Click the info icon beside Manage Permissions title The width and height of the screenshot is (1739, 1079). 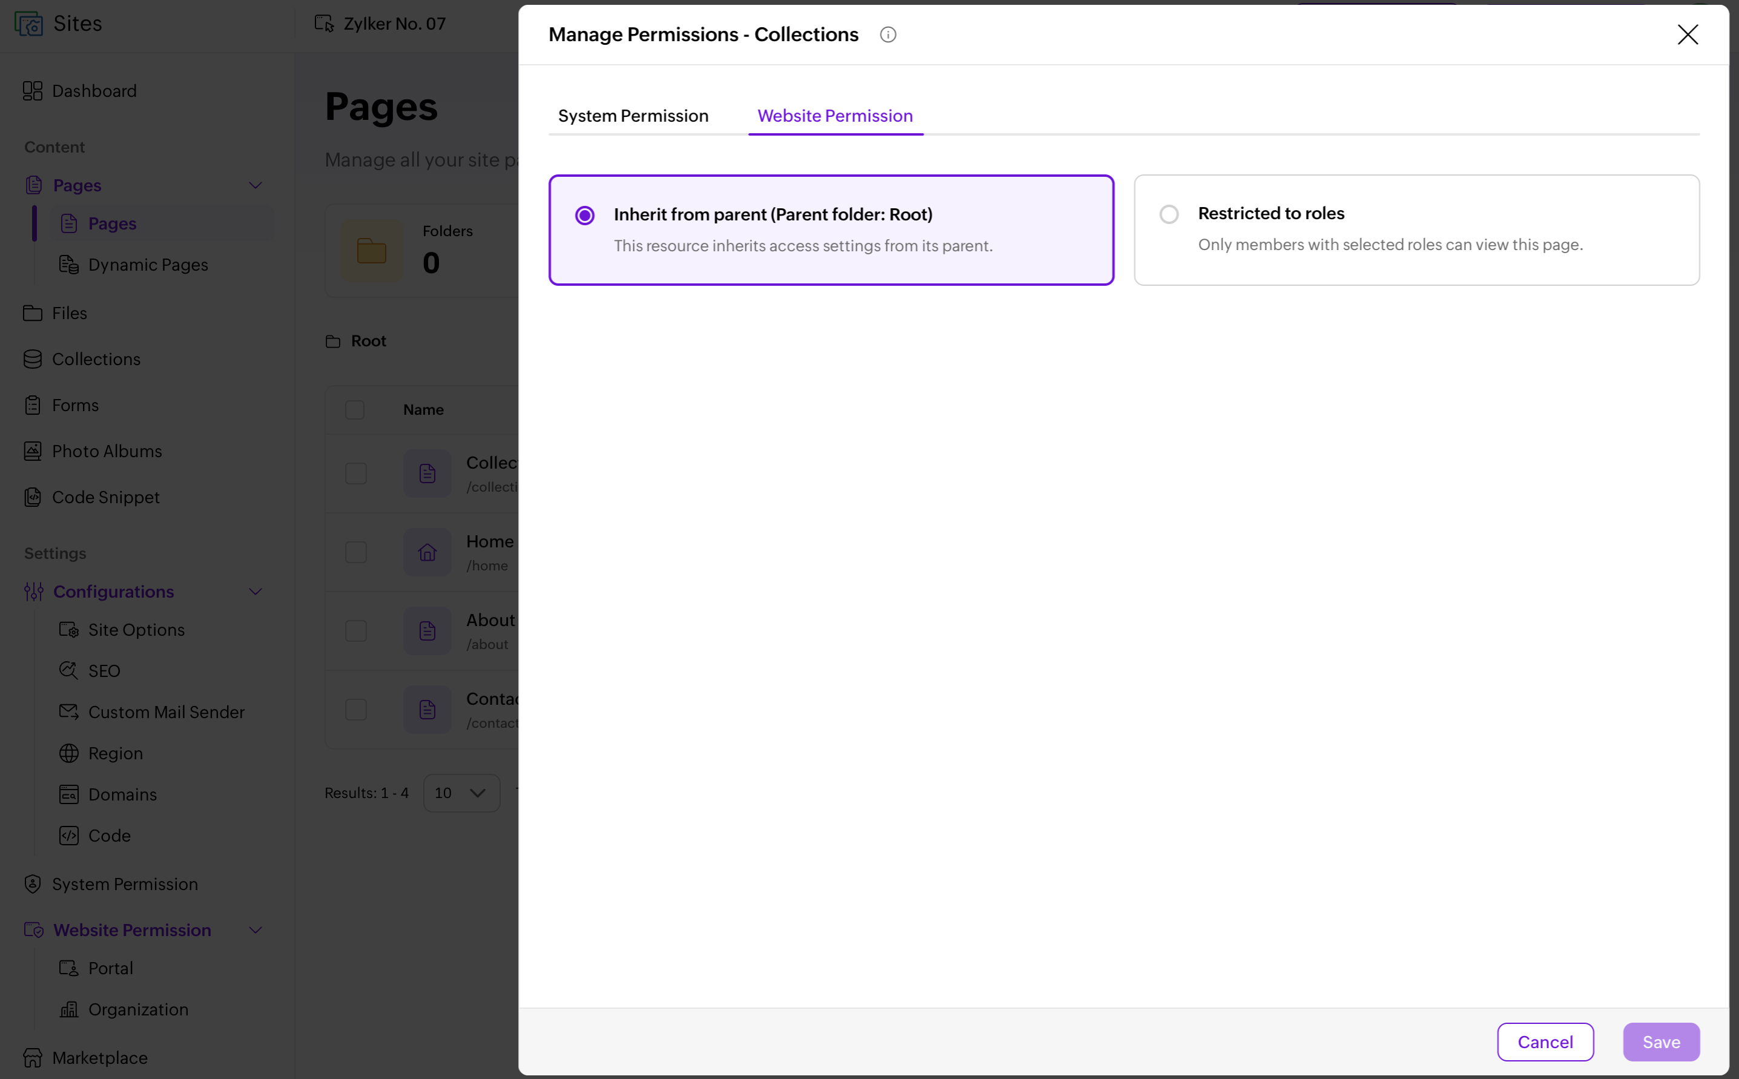pyautogui.click(x=888, y=35)
